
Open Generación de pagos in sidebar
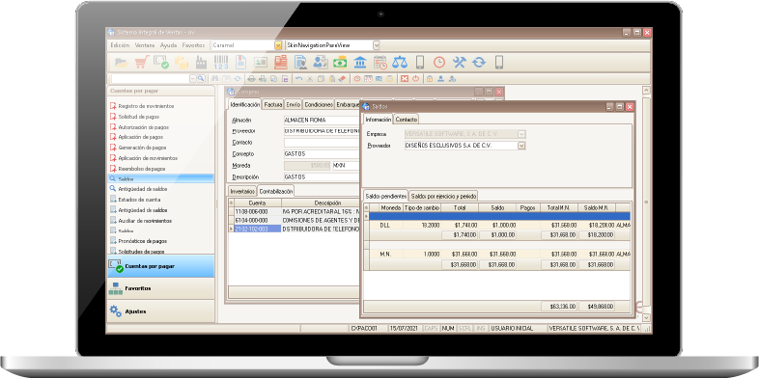pos(142,148)
